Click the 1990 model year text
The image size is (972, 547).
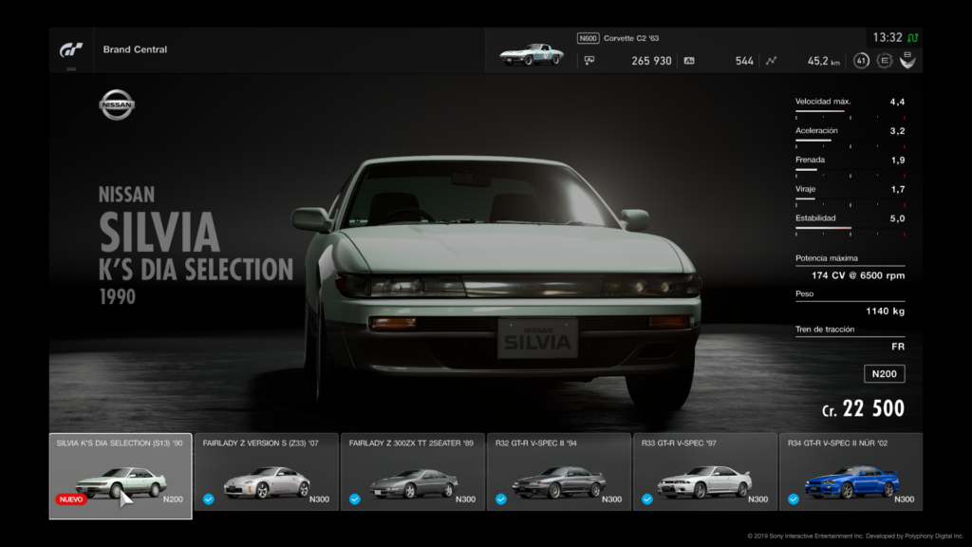[117, 296]
